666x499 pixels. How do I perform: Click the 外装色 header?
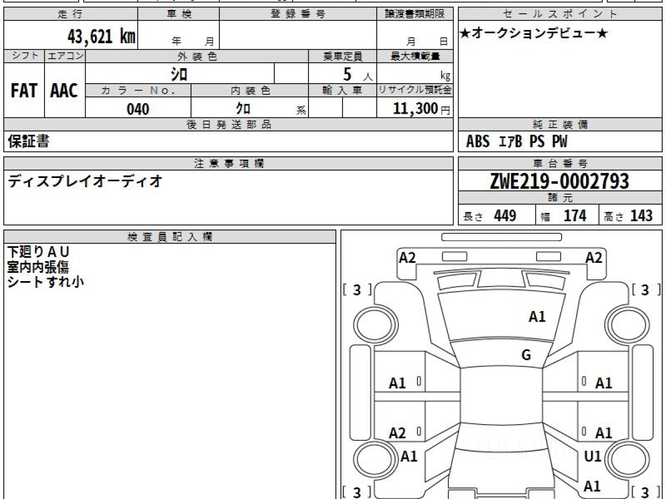197,56
